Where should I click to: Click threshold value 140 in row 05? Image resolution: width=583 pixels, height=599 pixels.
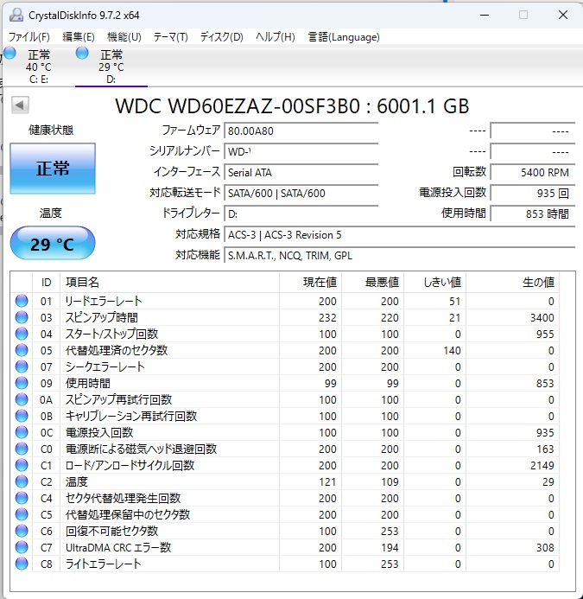tap(452, 350)
